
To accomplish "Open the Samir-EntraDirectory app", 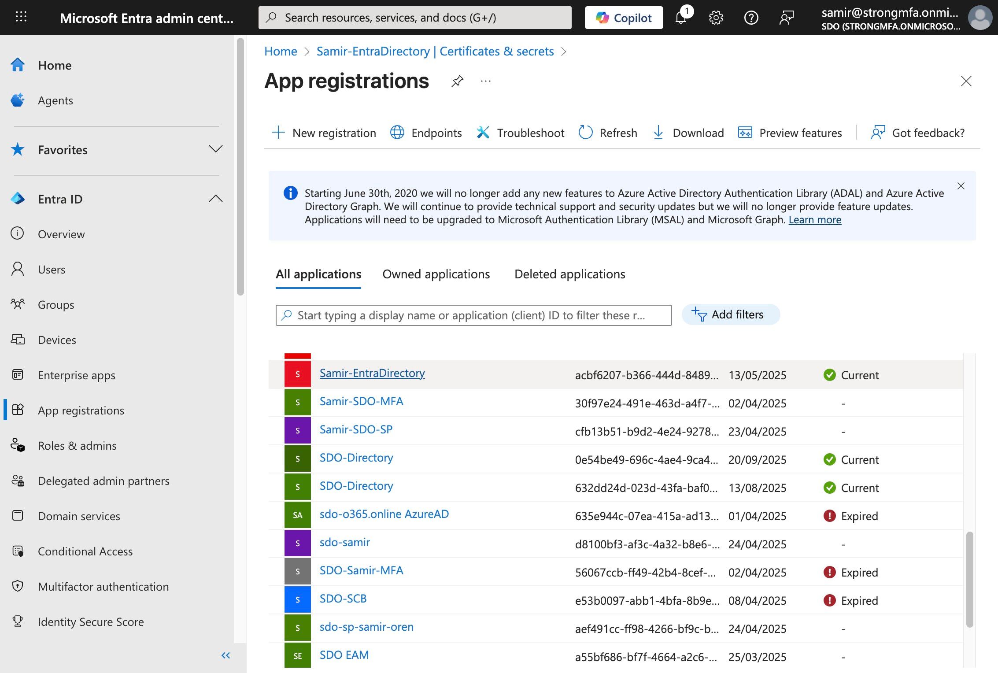I will (x=372, y=373).
